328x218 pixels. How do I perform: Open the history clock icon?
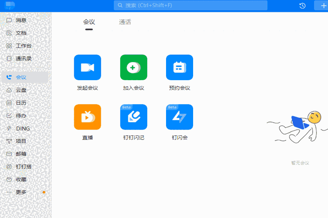[x=302, y=6]
